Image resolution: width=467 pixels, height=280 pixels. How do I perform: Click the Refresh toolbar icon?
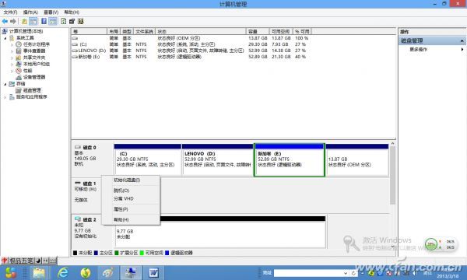64,21
